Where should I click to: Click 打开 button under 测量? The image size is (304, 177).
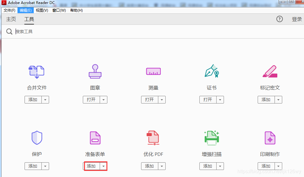coord(150,100)
